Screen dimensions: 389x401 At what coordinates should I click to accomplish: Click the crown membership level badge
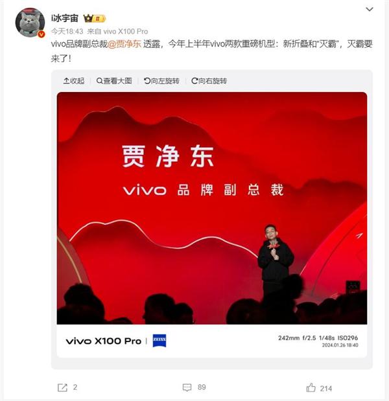pos(95,18)
